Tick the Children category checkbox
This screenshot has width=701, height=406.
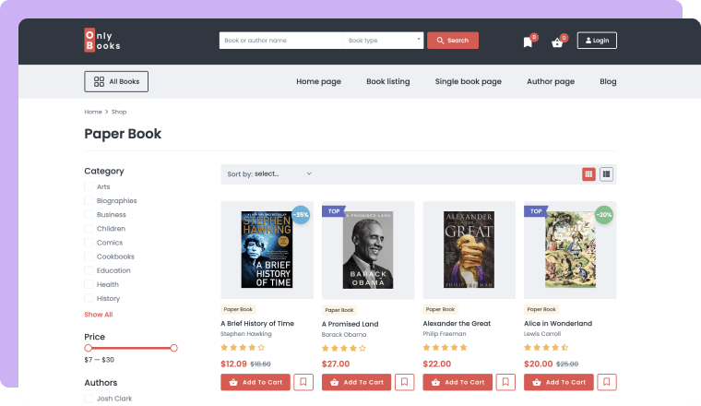89,229
